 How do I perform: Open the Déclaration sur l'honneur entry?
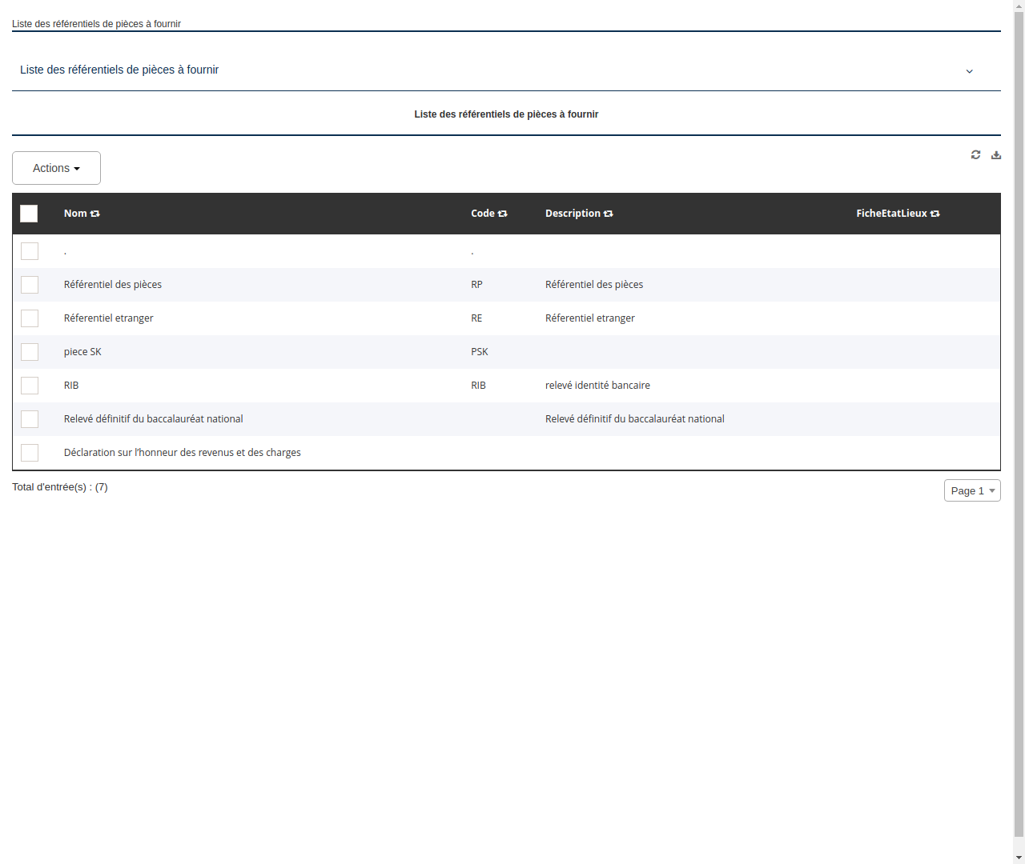coord(183,452)
